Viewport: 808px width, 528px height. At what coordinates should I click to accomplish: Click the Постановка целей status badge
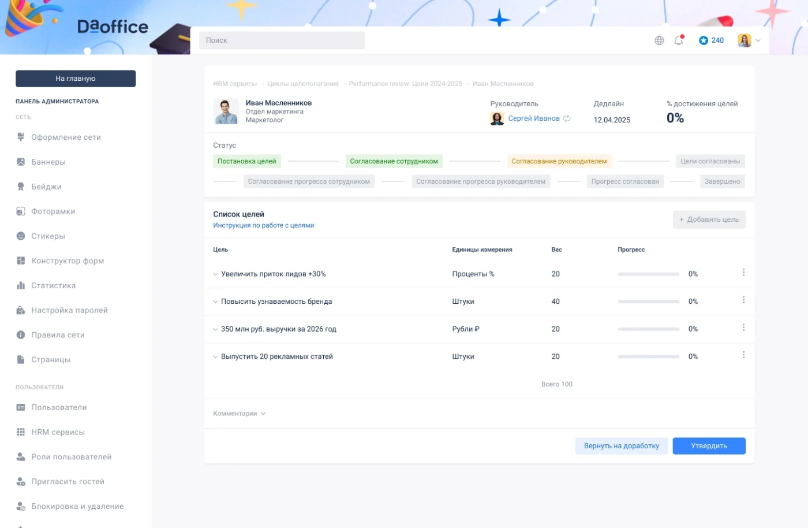tap(247, 161)
